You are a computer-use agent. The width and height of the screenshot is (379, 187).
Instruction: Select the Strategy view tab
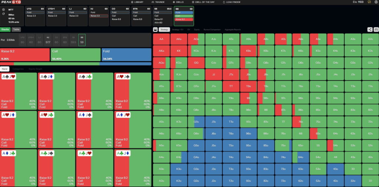click(x=165, y=30)
